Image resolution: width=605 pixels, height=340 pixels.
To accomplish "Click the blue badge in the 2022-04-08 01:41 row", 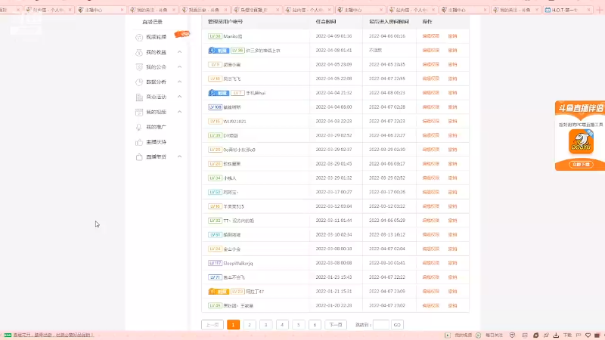I will (219, 51).
